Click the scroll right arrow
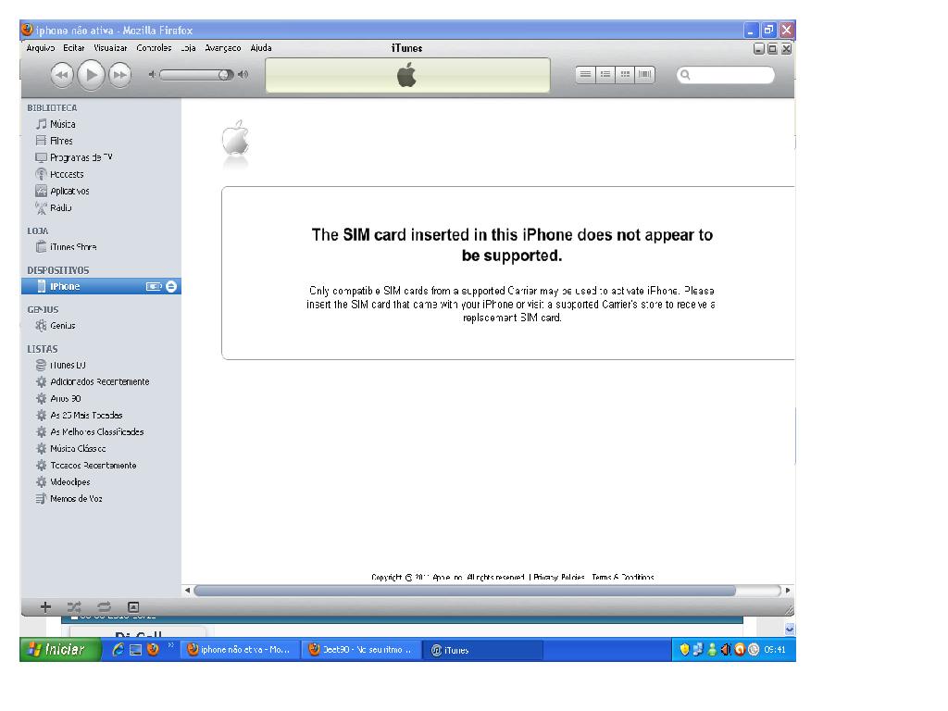The width and height of the screenshot is (948, 711). point(788,591)
